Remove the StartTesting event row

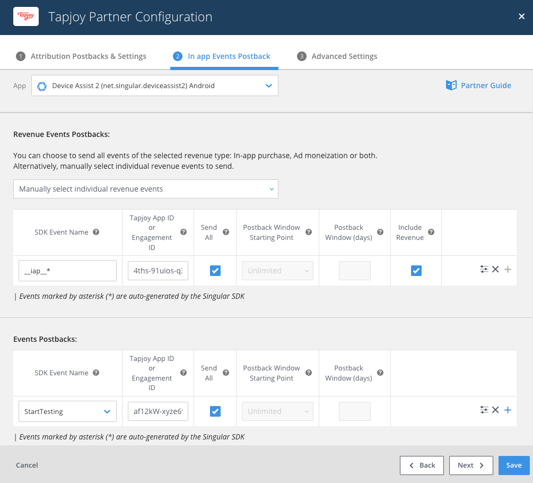point(495,410)
